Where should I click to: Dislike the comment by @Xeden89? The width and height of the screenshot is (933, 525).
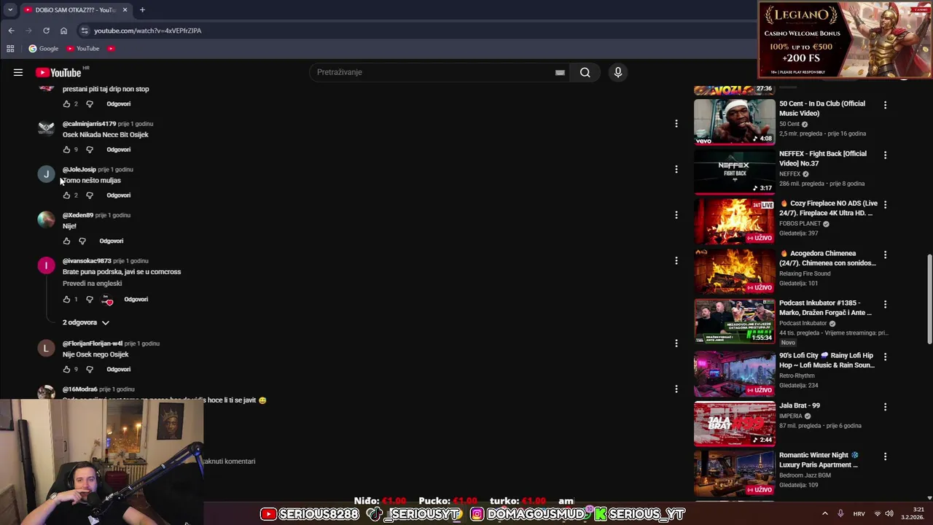(82, 241)
